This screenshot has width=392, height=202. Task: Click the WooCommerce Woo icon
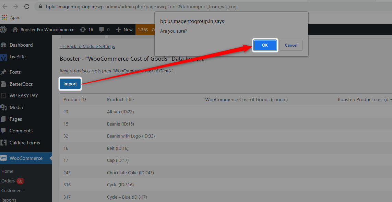coord(3,158)
